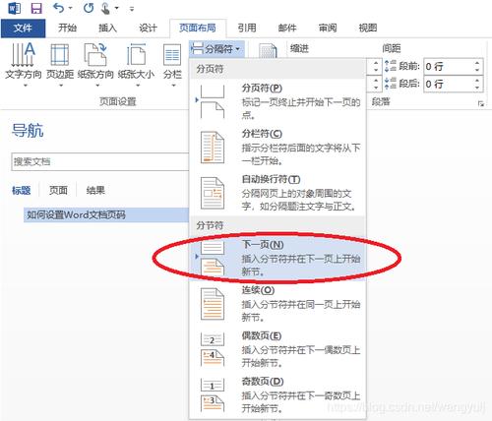This screenshot has height=421, width=492.
Task: Insert 偶数页(E) even page section break
Action: 277,349
